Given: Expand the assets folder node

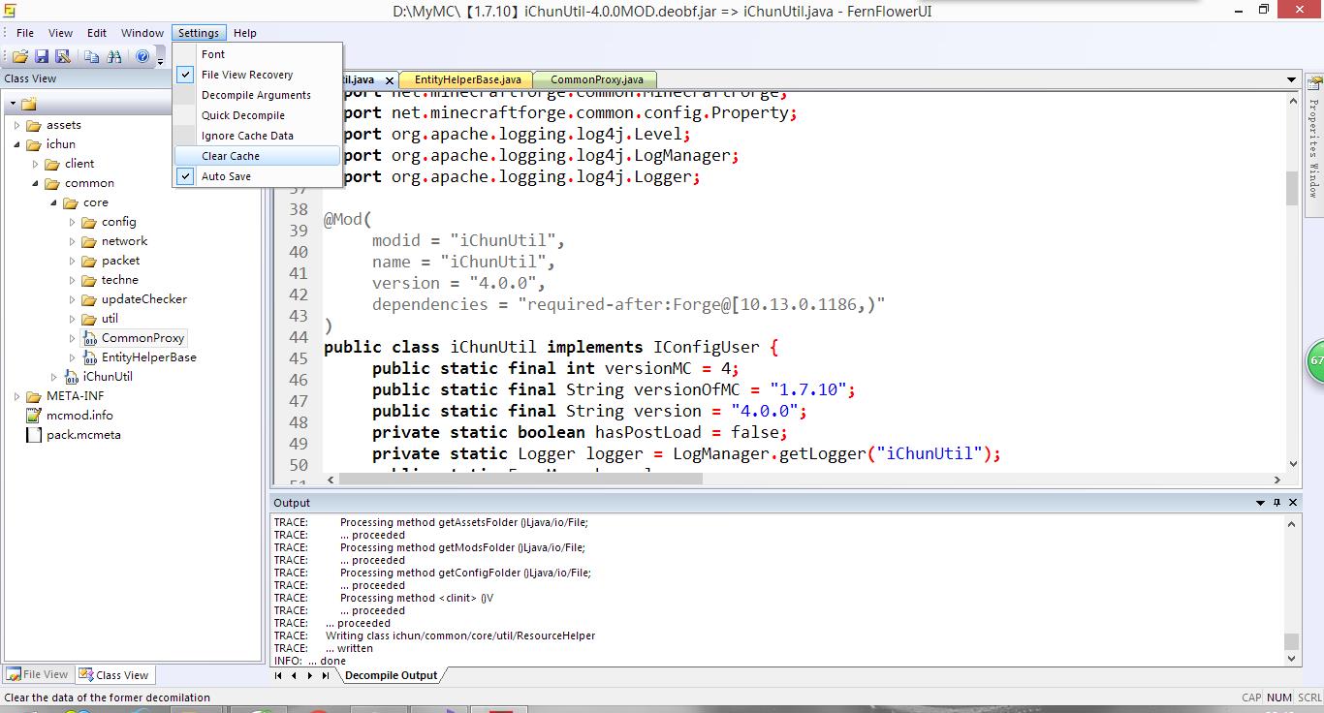Looking at the screenshot, I should point(17,125).
